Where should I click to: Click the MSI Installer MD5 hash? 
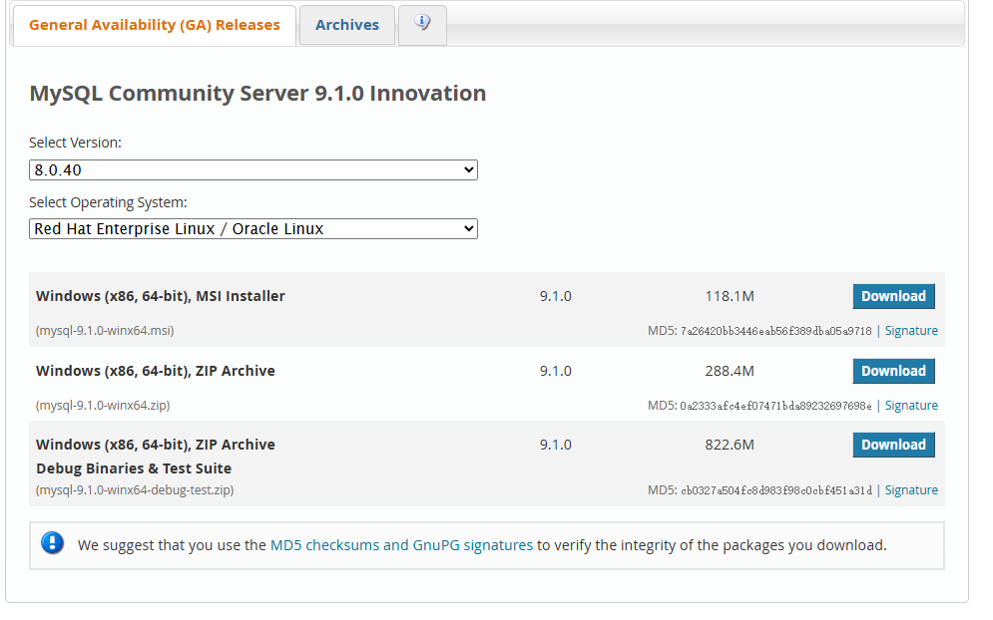(x=775, y=331)
